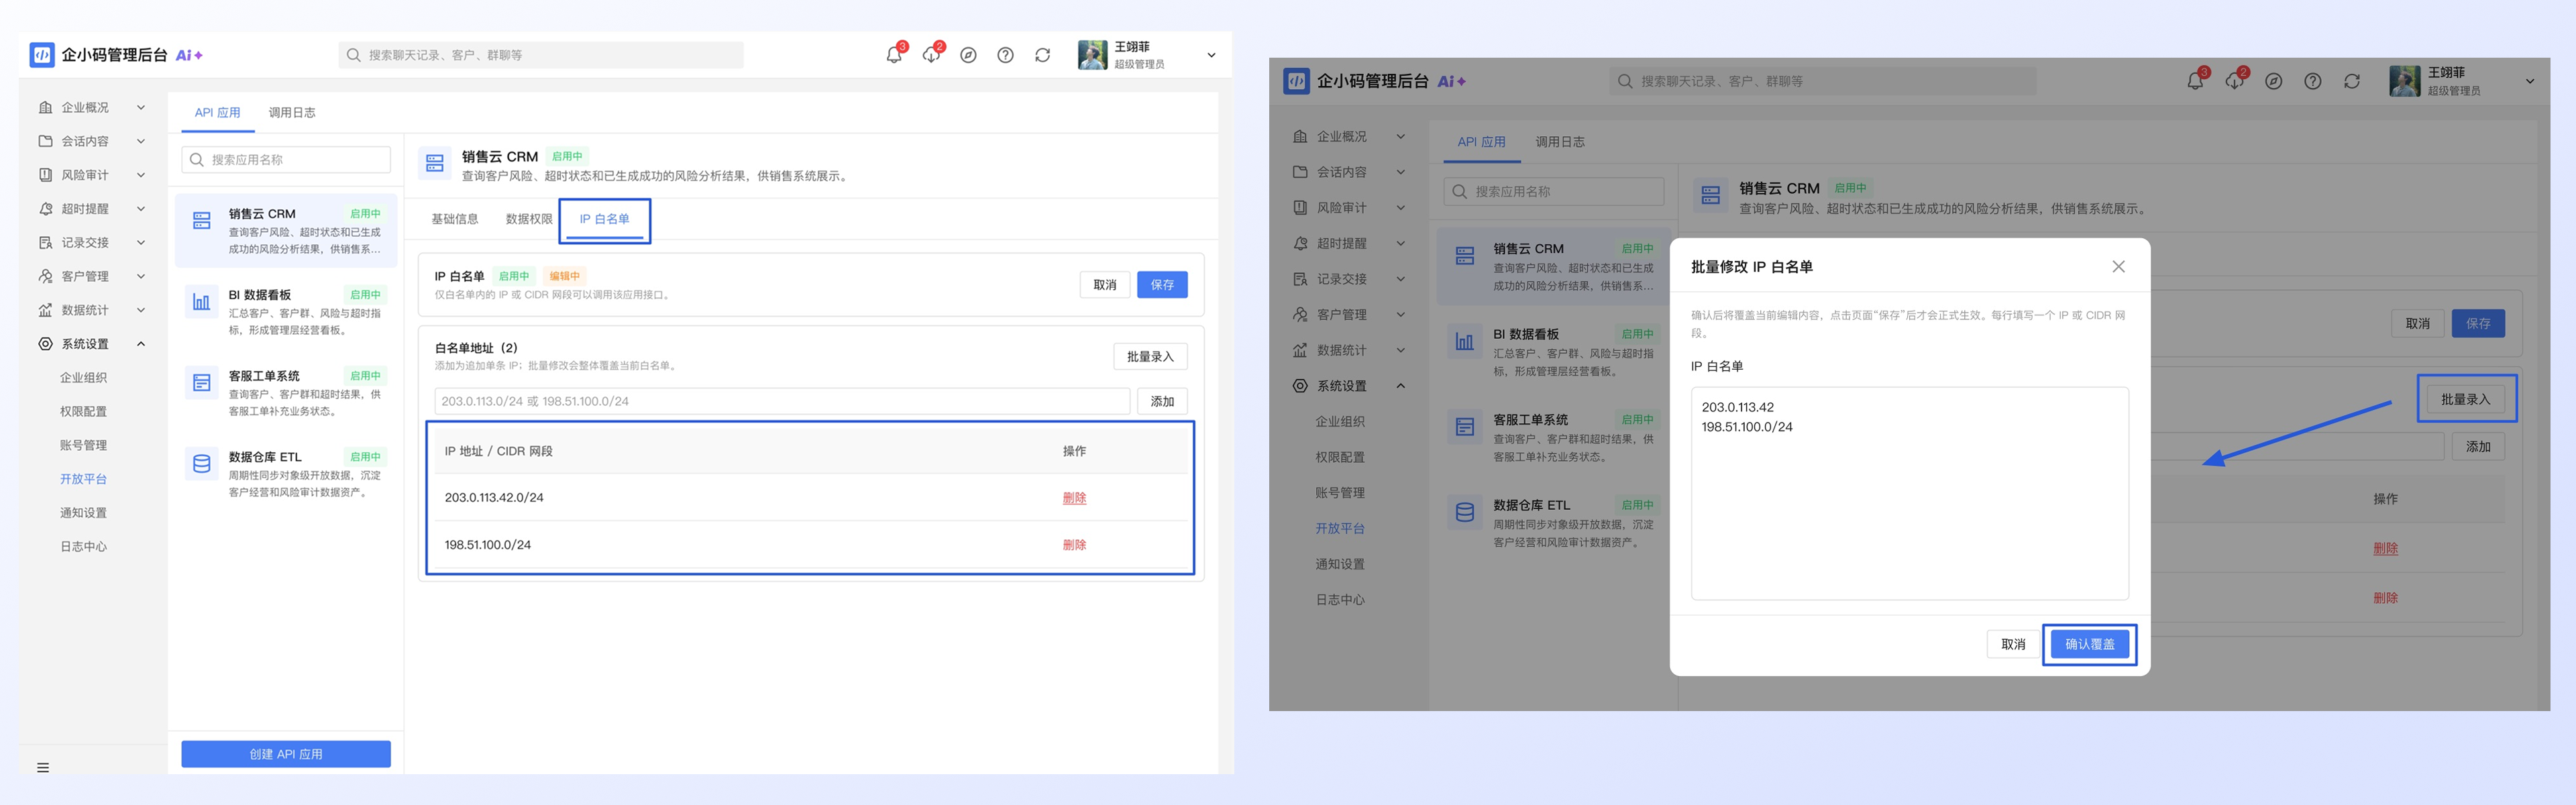The height and width of the screenshot is (805, 2576).
Task: Open help question icon in left window
Action: click(1005, 55)
